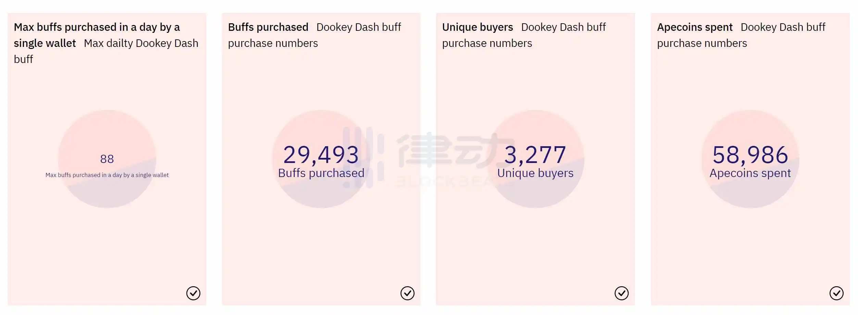This screenshot has height=315, width=858.
Task: Click small 'Max buffs purchased' counter caption
Action: click(107, 175)
